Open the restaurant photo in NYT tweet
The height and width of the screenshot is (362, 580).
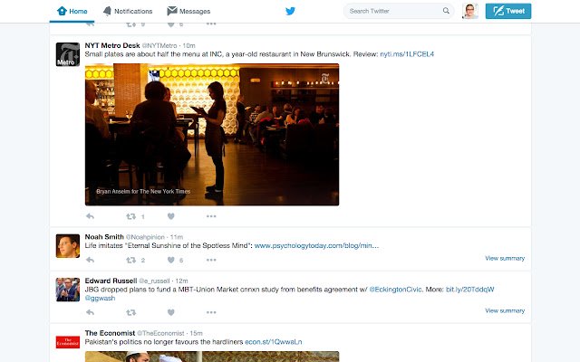[x=212, y=135]
